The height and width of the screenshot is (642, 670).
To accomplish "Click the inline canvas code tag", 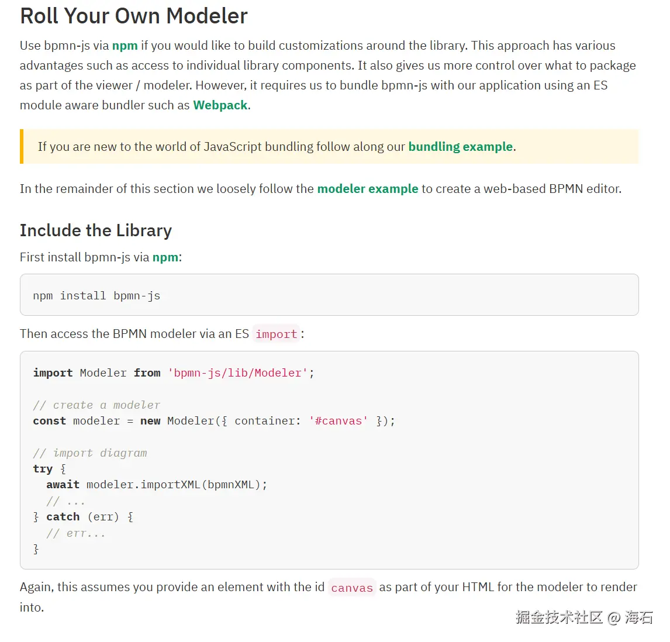I will pos(351,588).
